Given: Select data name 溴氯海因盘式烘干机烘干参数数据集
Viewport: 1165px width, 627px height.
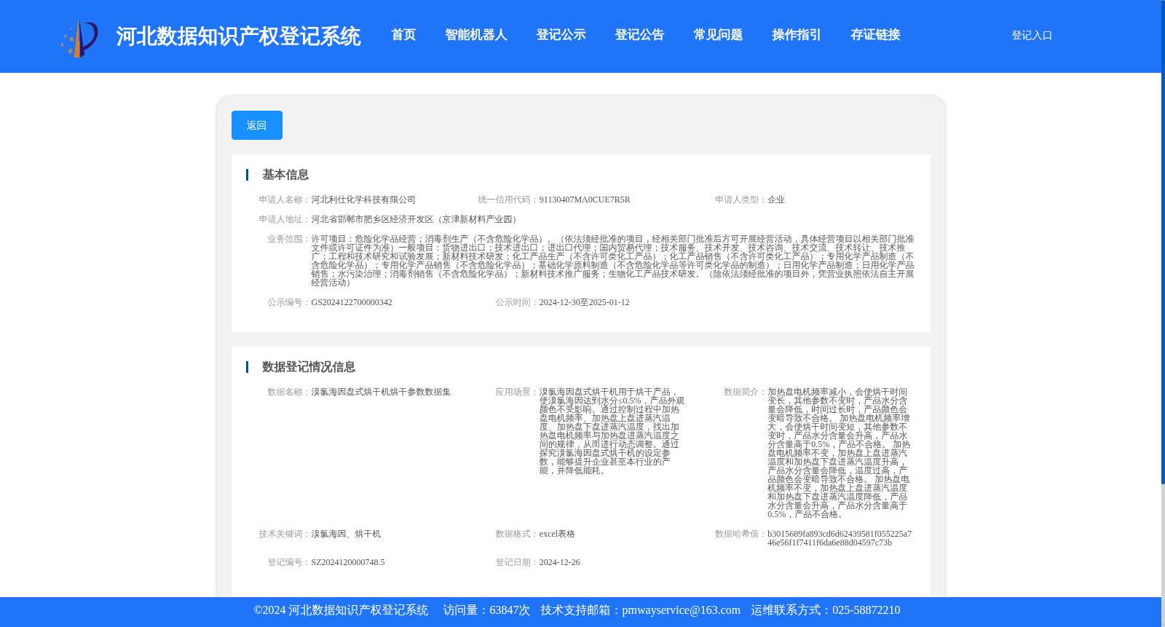Looking at the screenshot, I should click(381, 392).
